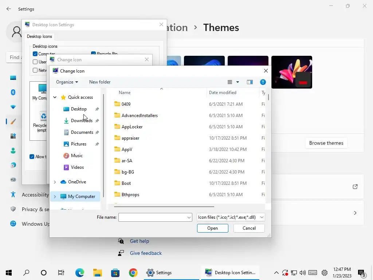This screenshot has height=280, width=373.
Task: Open the Privacy & security shield icon
Action: coord(13,209)
